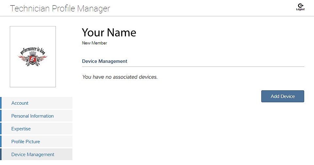
Task: Click the New Member status label
Action: [95, 43]
